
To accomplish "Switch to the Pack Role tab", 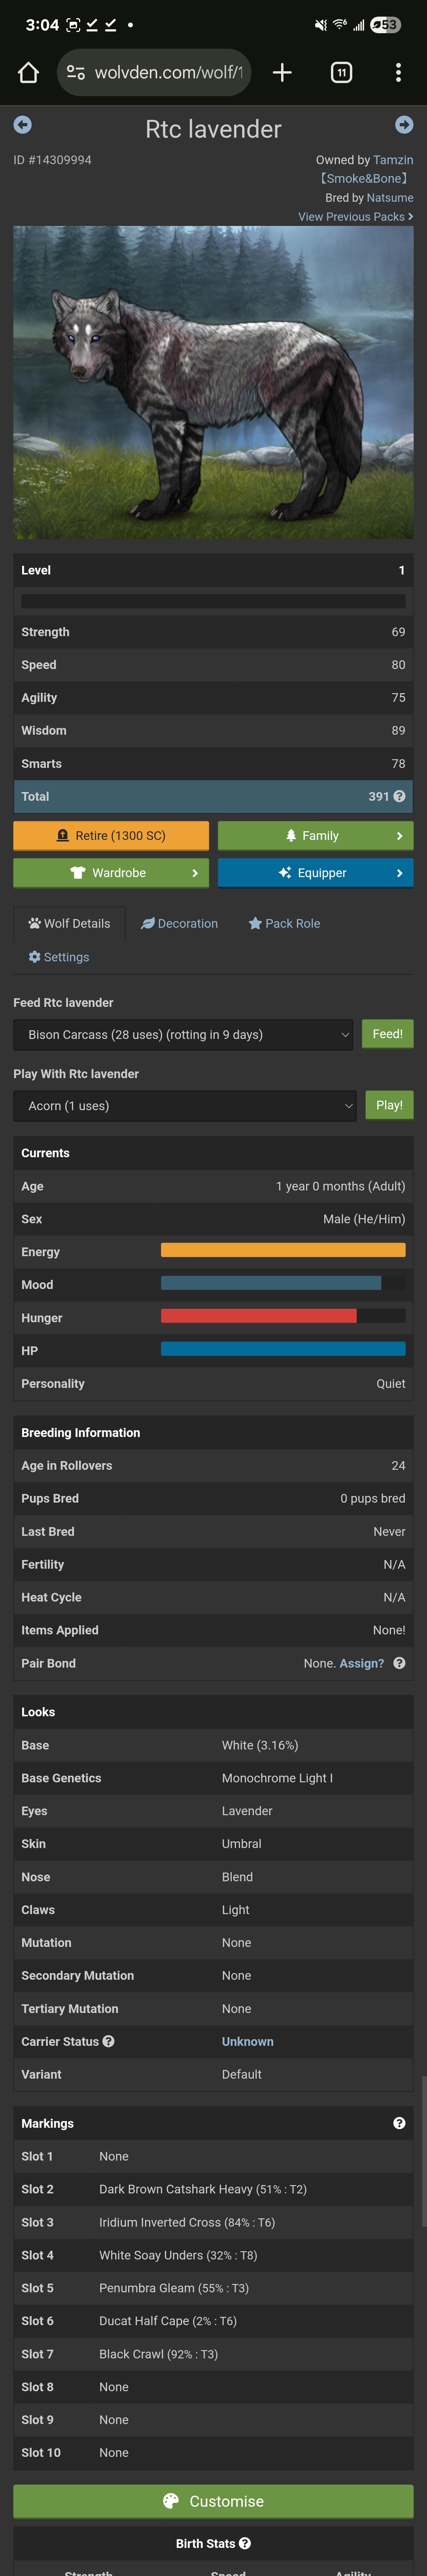I will coord(284,923).
